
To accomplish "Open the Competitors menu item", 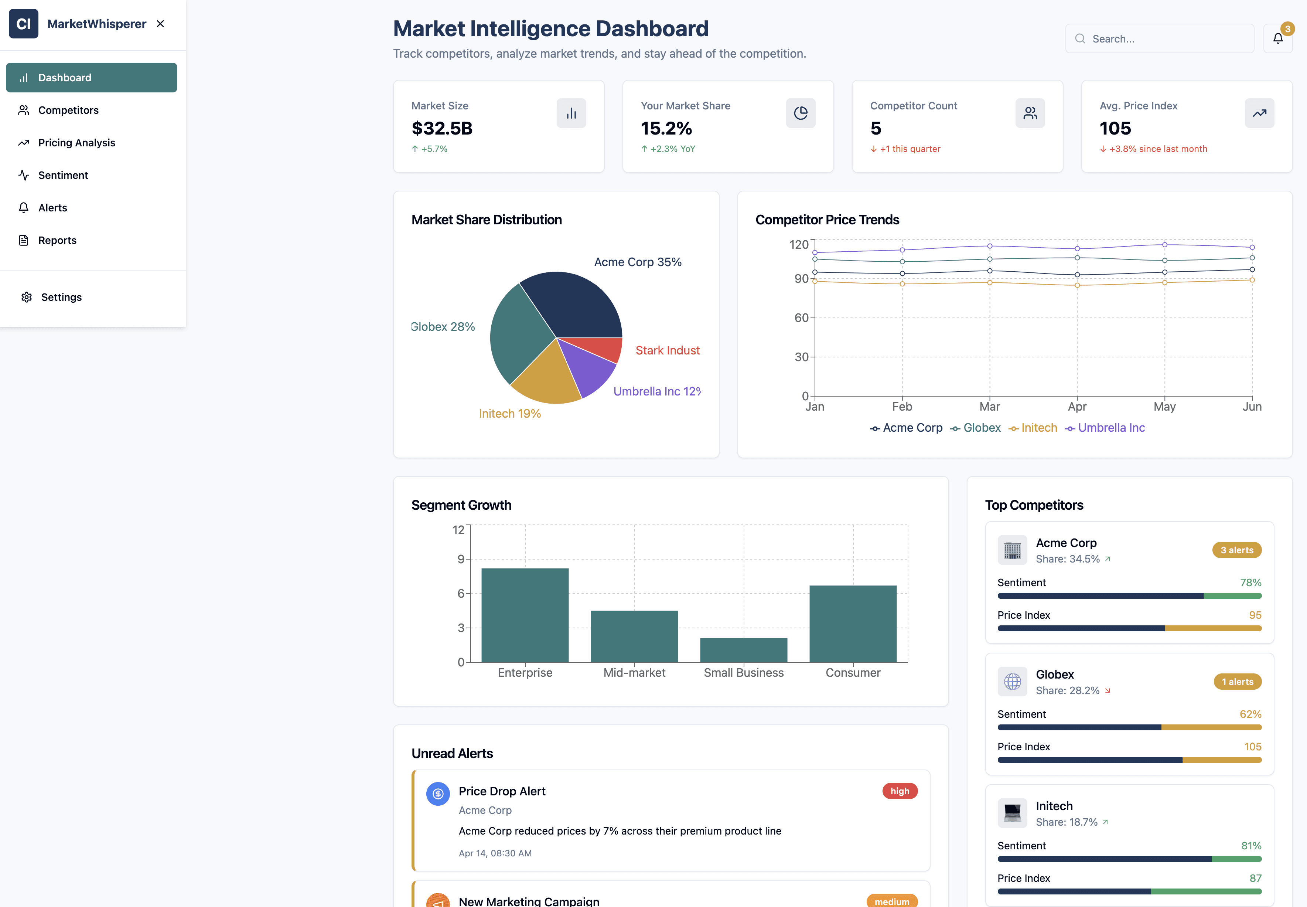I will tap(68, 110).
